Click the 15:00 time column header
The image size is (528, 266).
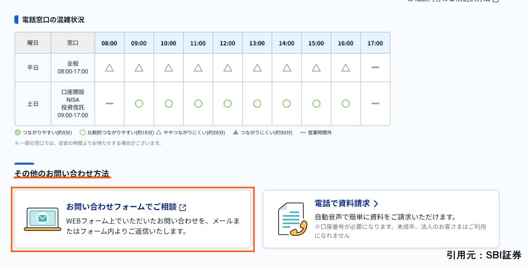(x=316, y=43)
